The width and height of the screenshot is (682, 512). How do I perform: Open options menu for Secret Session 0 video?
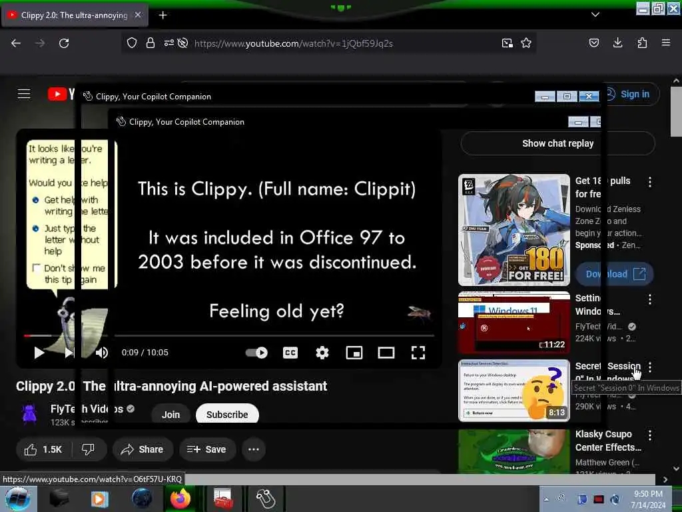tap(650, 367)
